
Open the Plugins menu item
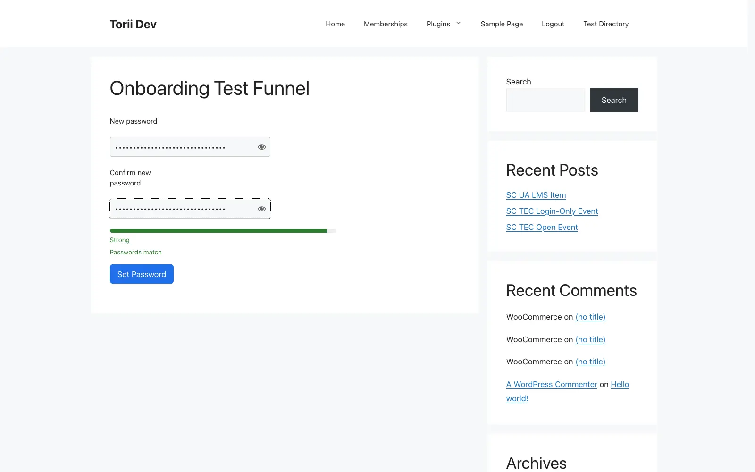[438, 24]
